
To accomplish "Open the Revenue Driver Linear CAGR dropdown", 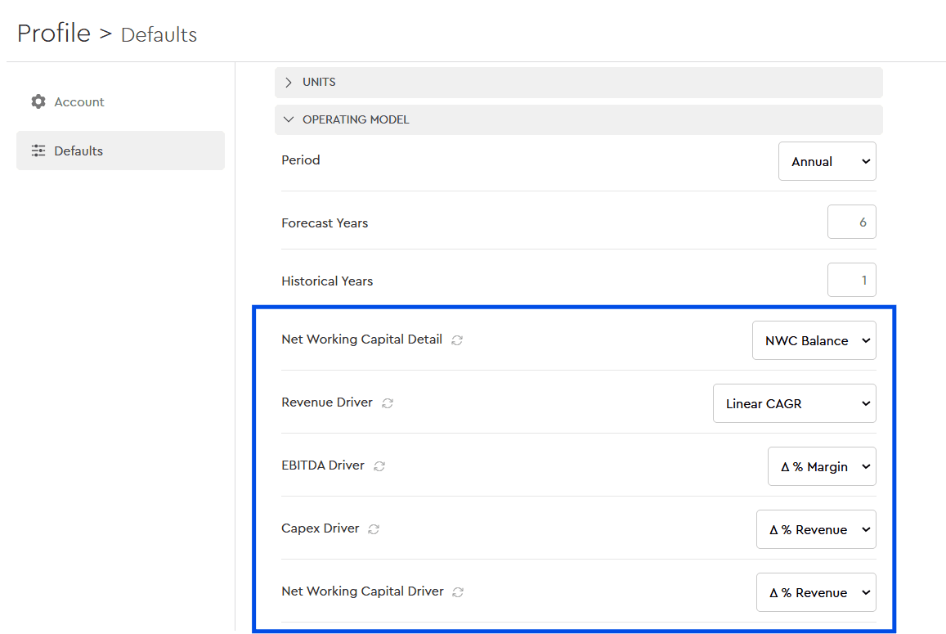I will coord(794,403).
